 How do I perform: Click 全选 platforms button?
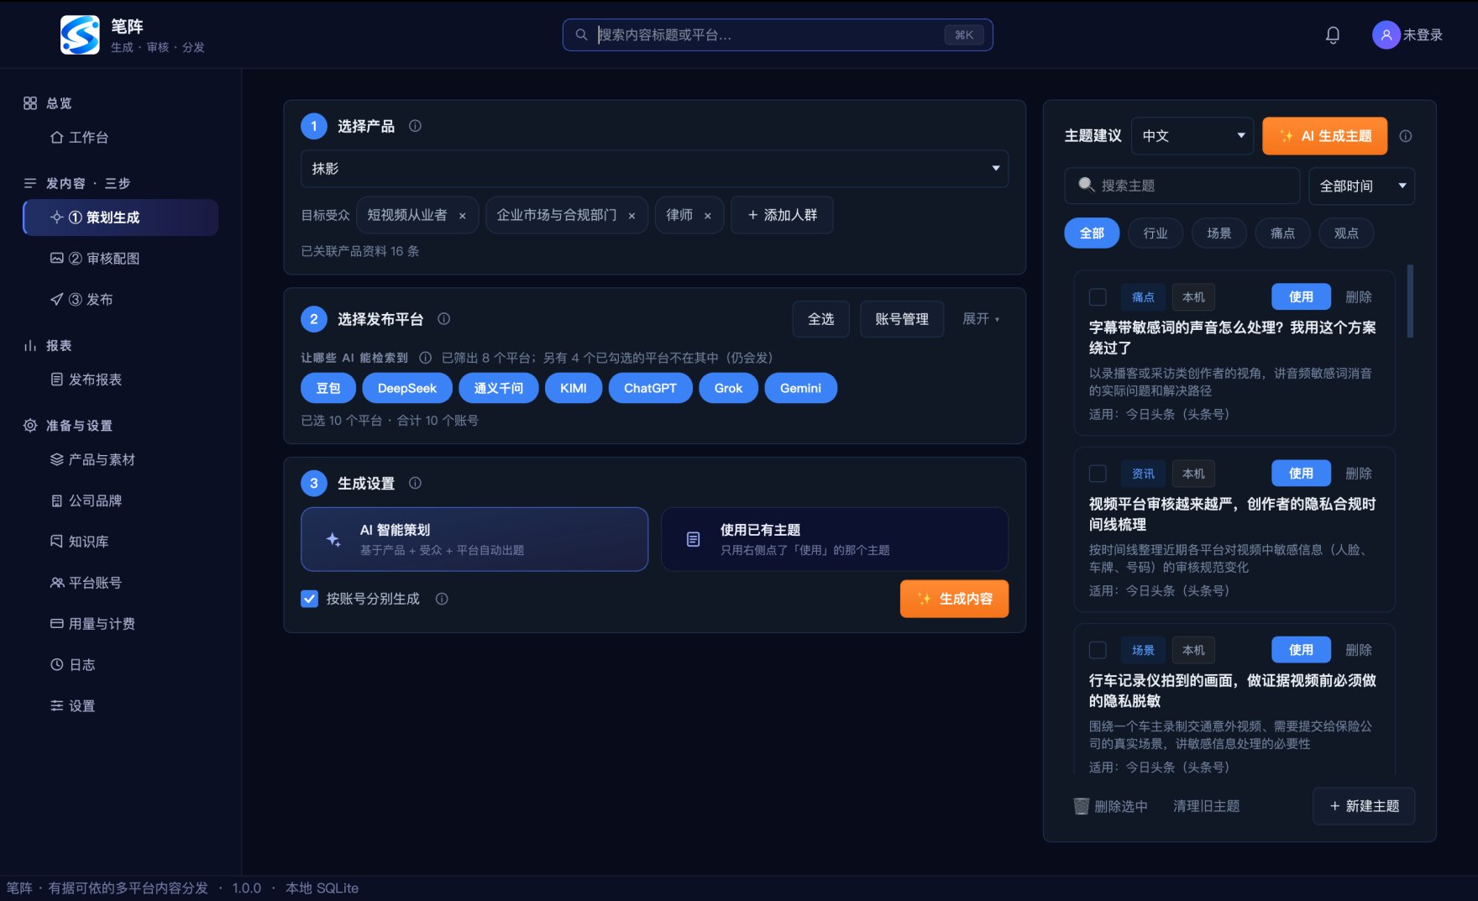[820, 319]
